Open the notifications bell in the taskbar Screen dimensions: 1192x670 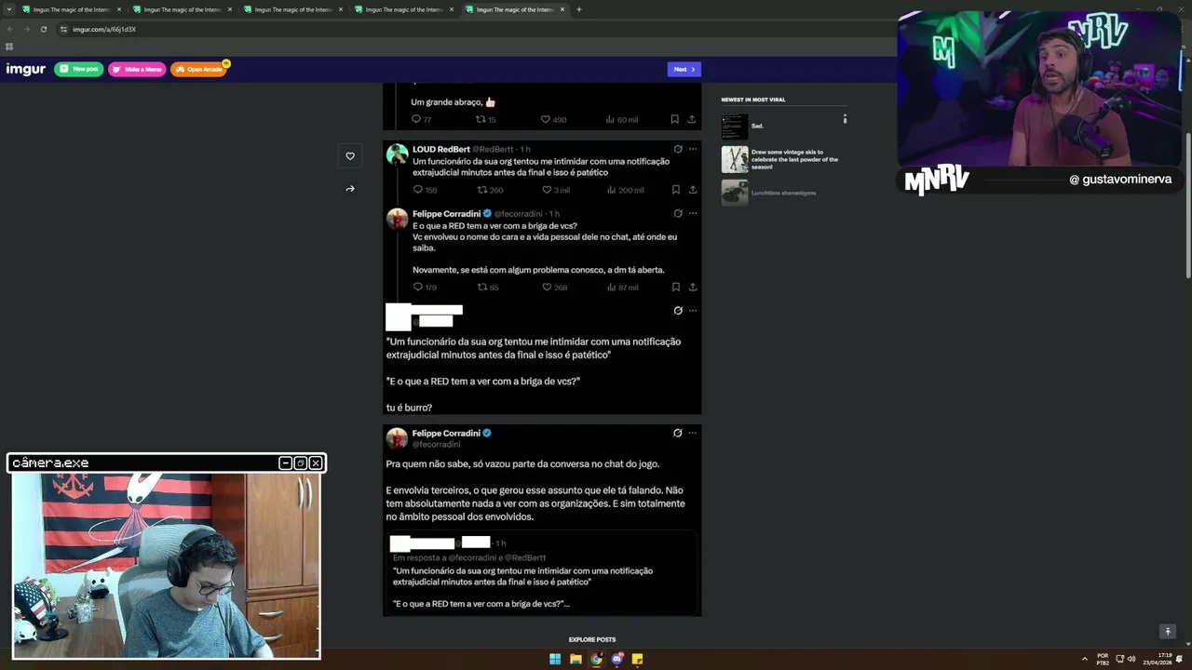coord(1179,659)
